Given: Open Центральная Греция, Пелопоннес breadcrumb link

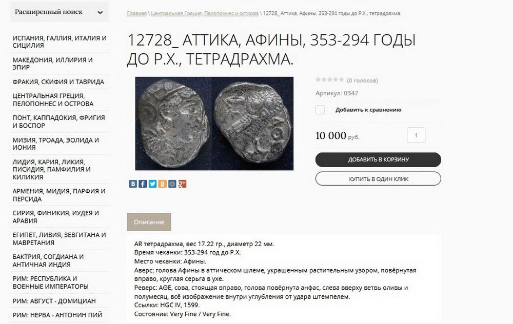Looking at the screenshot, I should pos(205,13).
